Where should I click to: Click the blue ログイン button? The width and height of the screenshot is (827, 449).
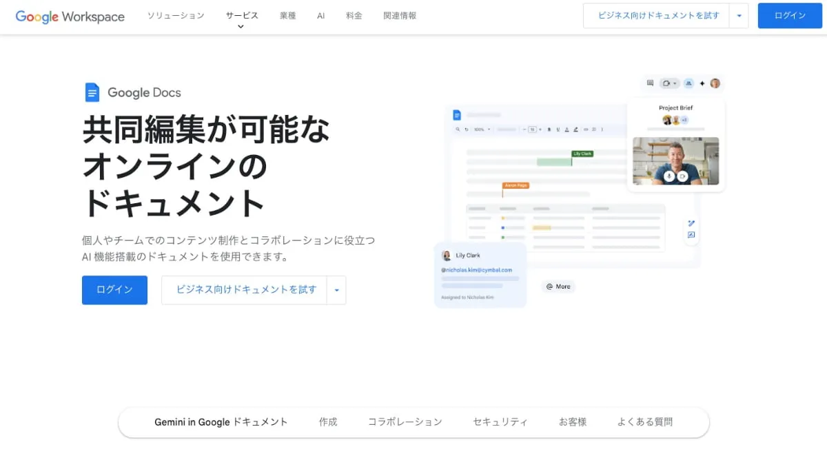click(114, 290)
